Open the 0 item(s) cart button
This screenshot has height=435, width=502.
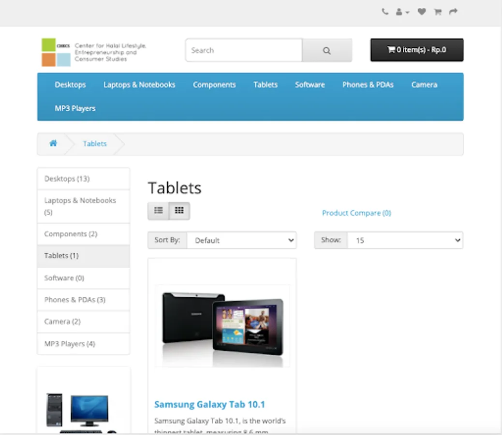tap(417, 50)
